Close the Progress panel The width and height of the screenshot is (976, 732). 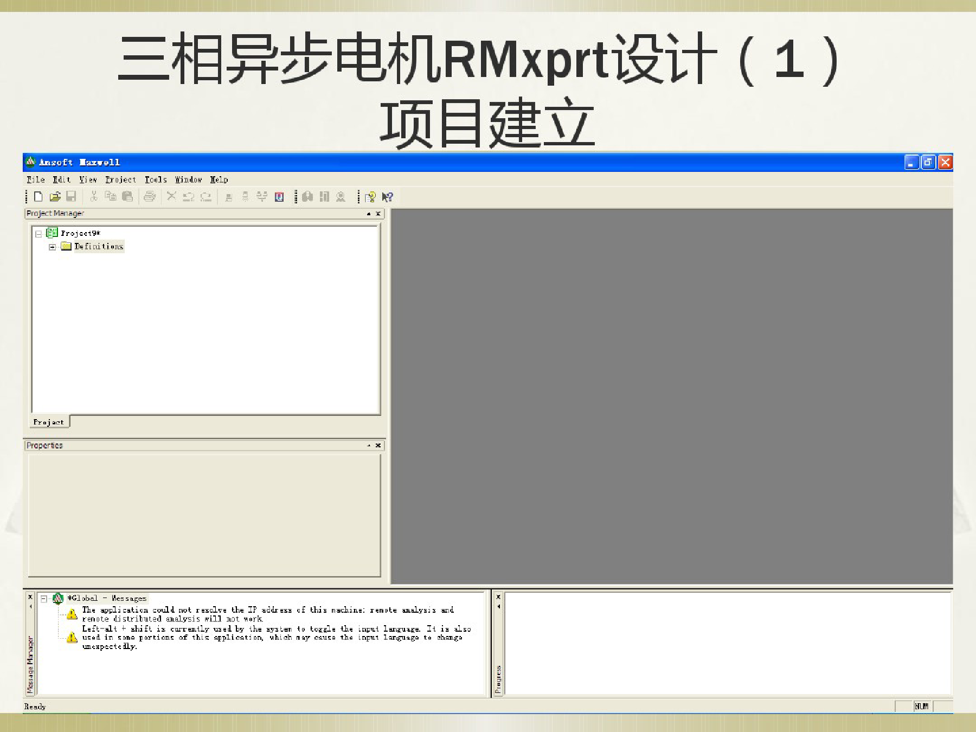(x=498, y=597)
